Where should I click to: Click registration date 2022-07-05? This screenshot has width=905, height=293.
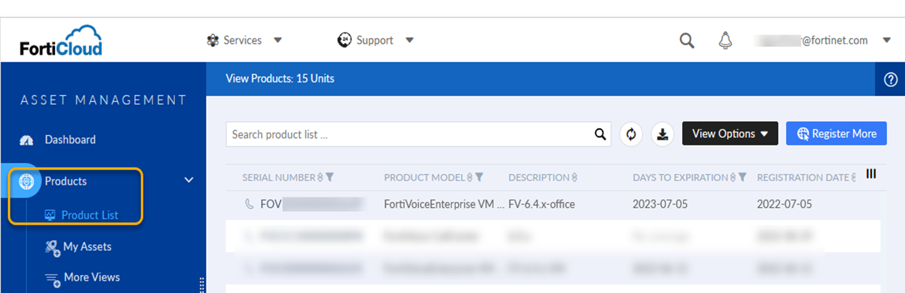785,204
